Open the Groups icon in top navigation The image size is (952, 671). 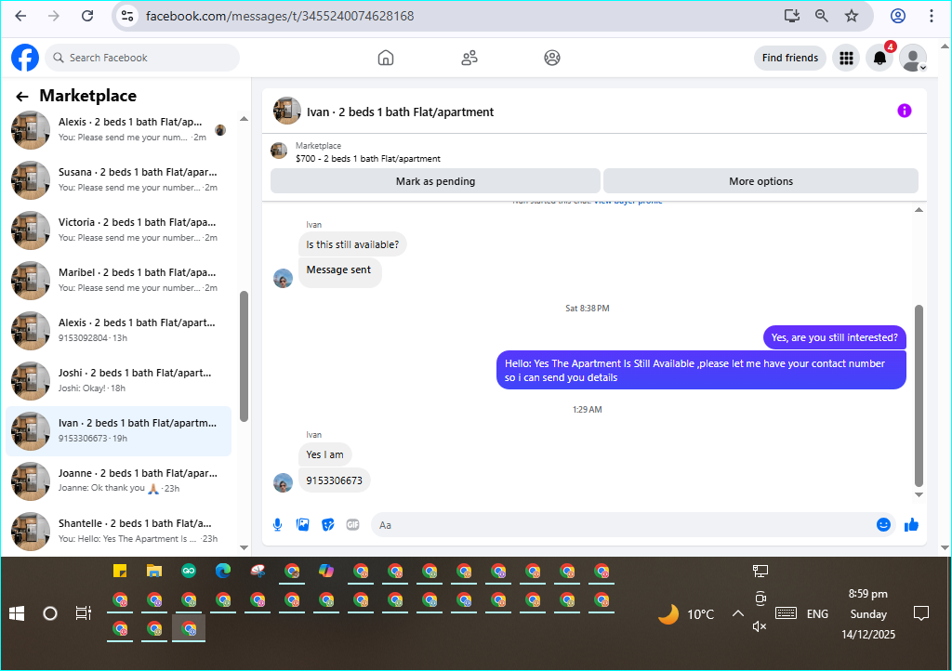pos(552,58)
